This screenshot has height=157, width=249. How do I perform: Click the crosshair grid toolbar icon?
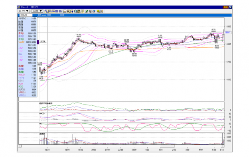(82, 11)
